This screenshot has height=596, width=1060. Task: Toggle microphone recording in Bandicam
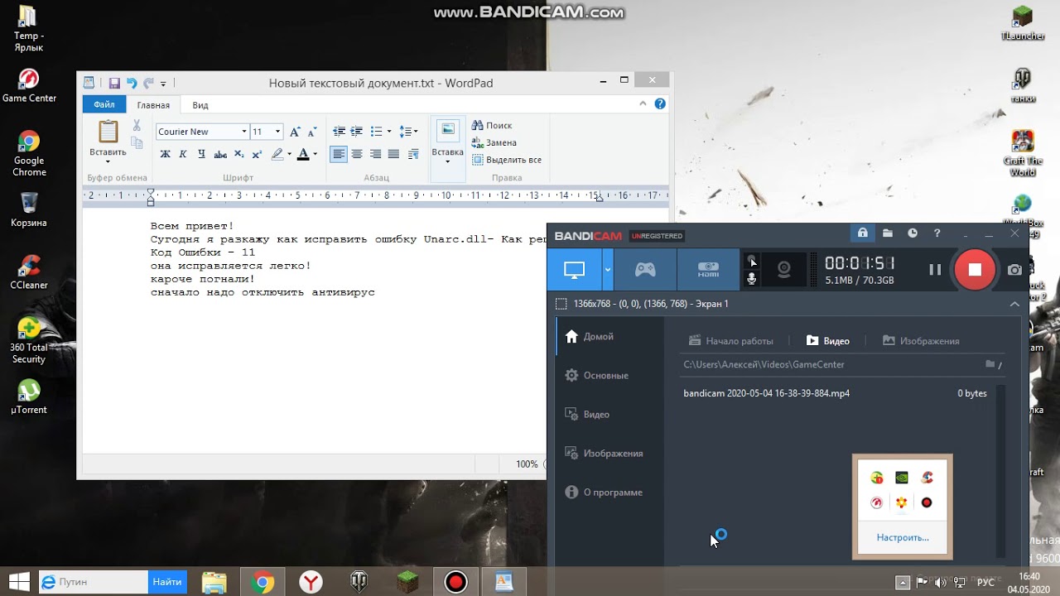coord(752,279)
